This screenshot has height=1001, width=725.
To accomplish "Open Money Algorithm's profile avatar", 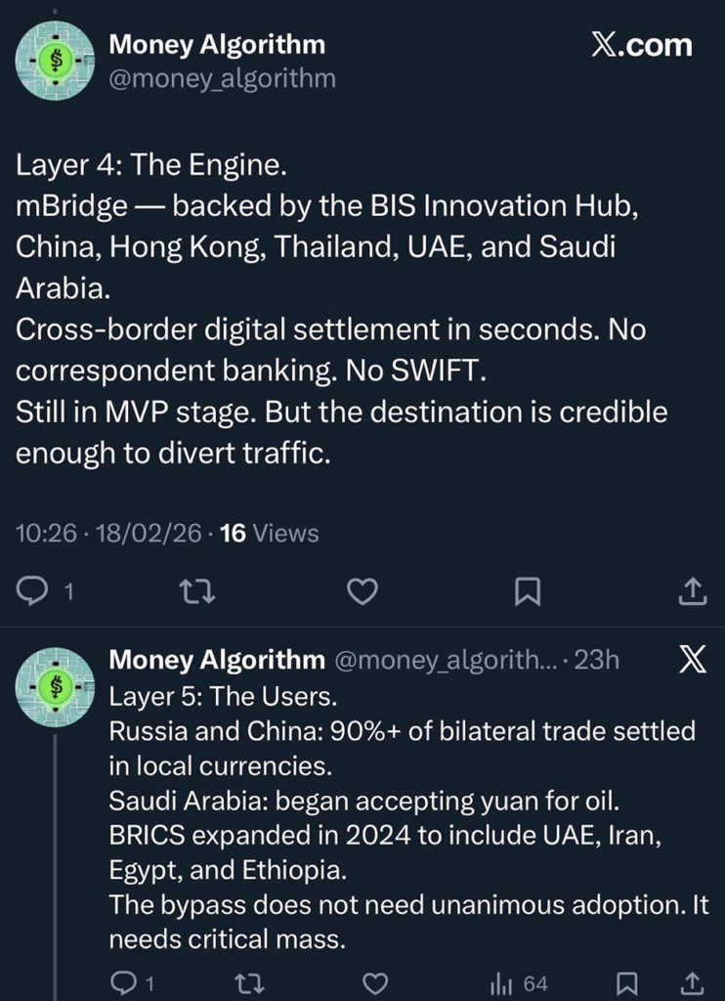I will click(56, 61).
